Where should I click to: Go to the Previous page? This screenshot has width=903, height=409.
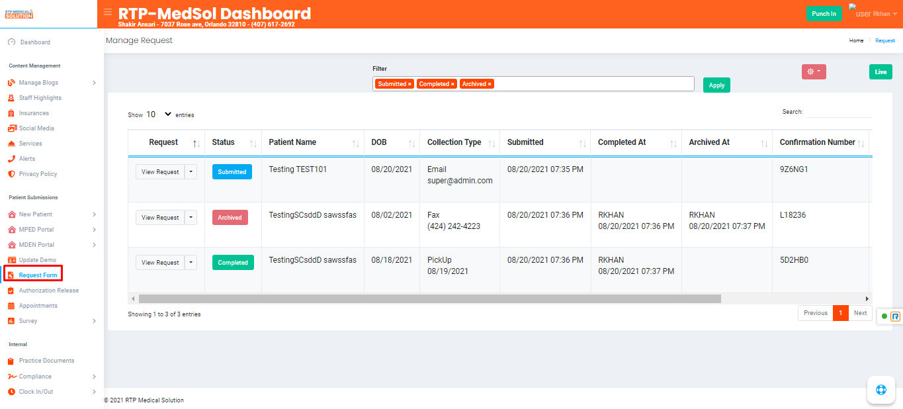[x=816, y=313]
